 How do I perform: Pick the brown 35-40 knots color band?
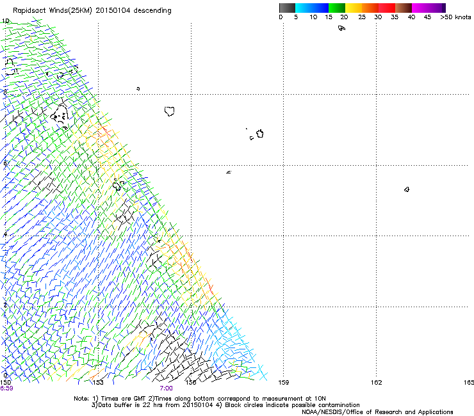coord(404,8)
